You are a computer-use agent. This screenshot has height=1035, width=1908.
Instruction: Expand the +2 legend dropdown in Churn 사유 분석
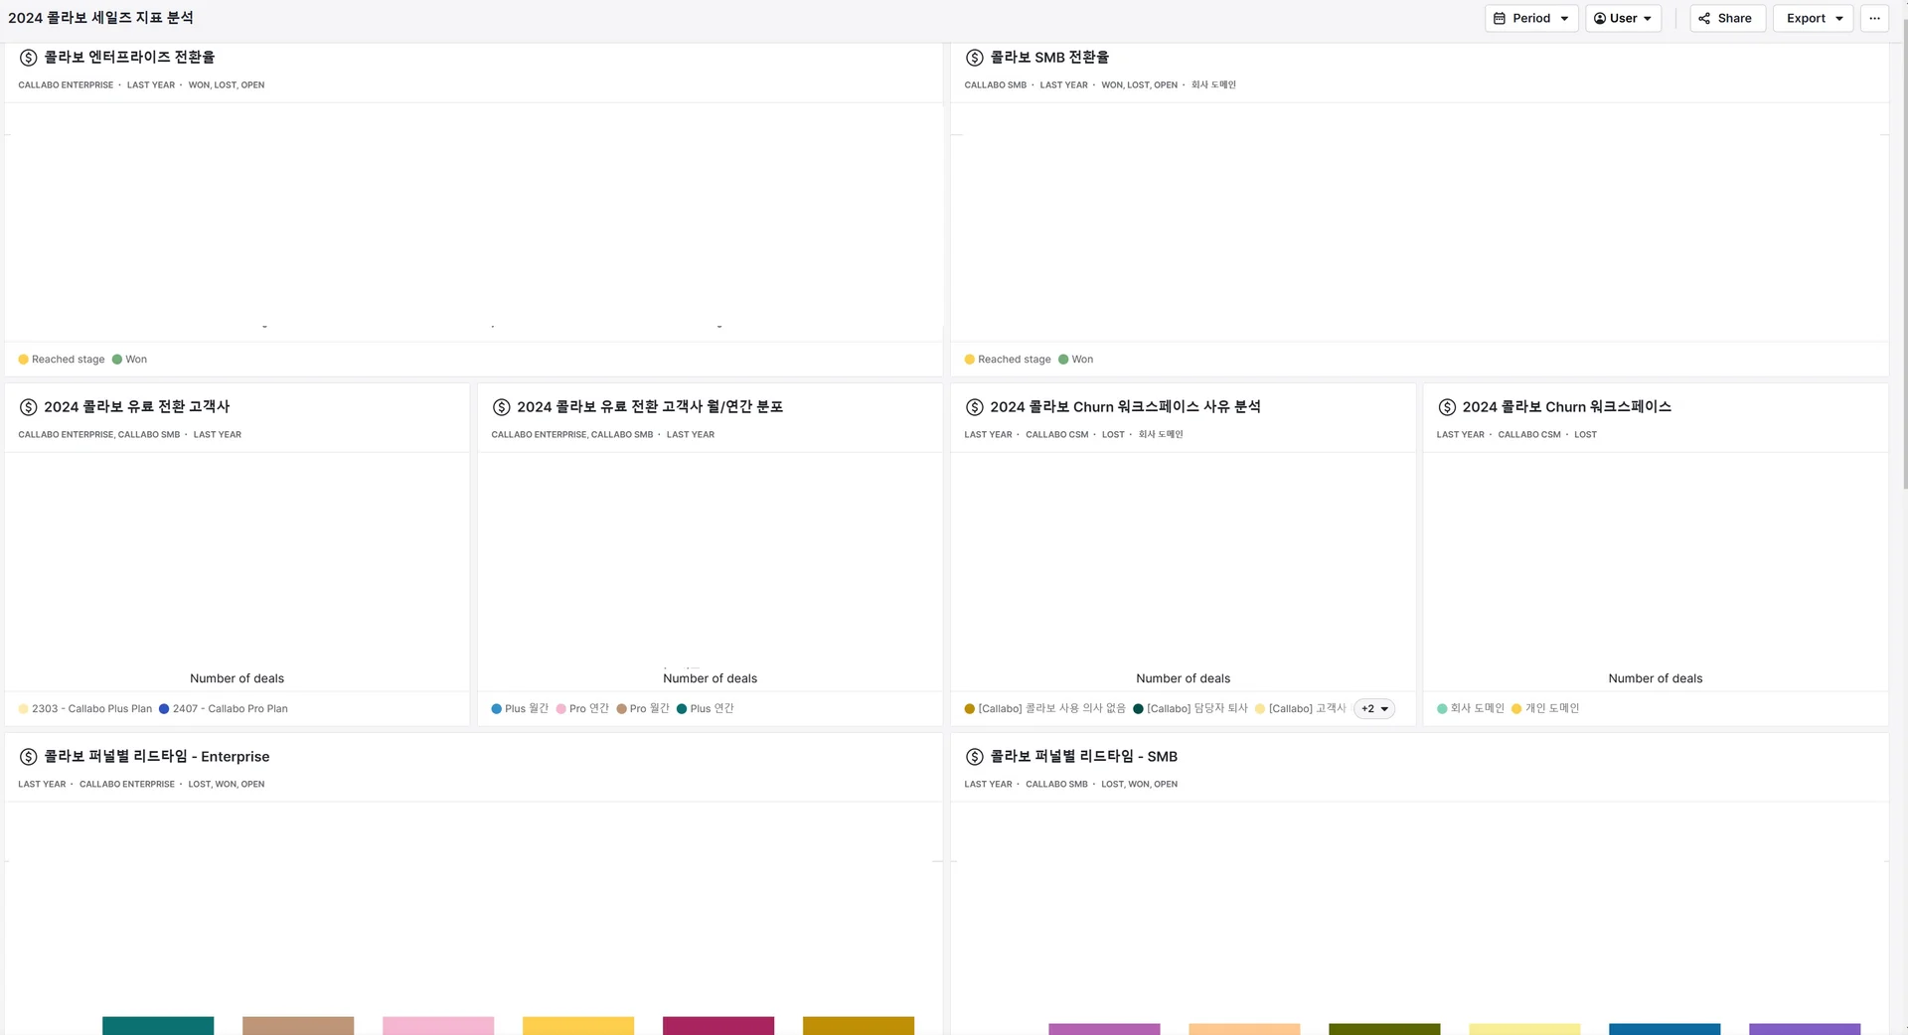[x=1372, y=708]
